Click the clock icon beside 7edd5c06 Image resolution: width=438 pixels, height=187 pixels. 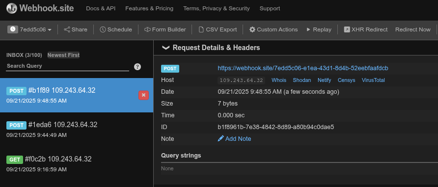pyautogui.click(x=13, y=29)
